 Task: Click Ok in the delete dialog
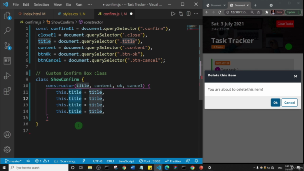(275, 103)
